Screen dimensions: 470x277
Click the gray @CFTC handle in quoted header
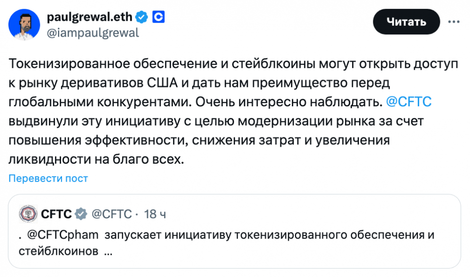[x=111, y=214]
